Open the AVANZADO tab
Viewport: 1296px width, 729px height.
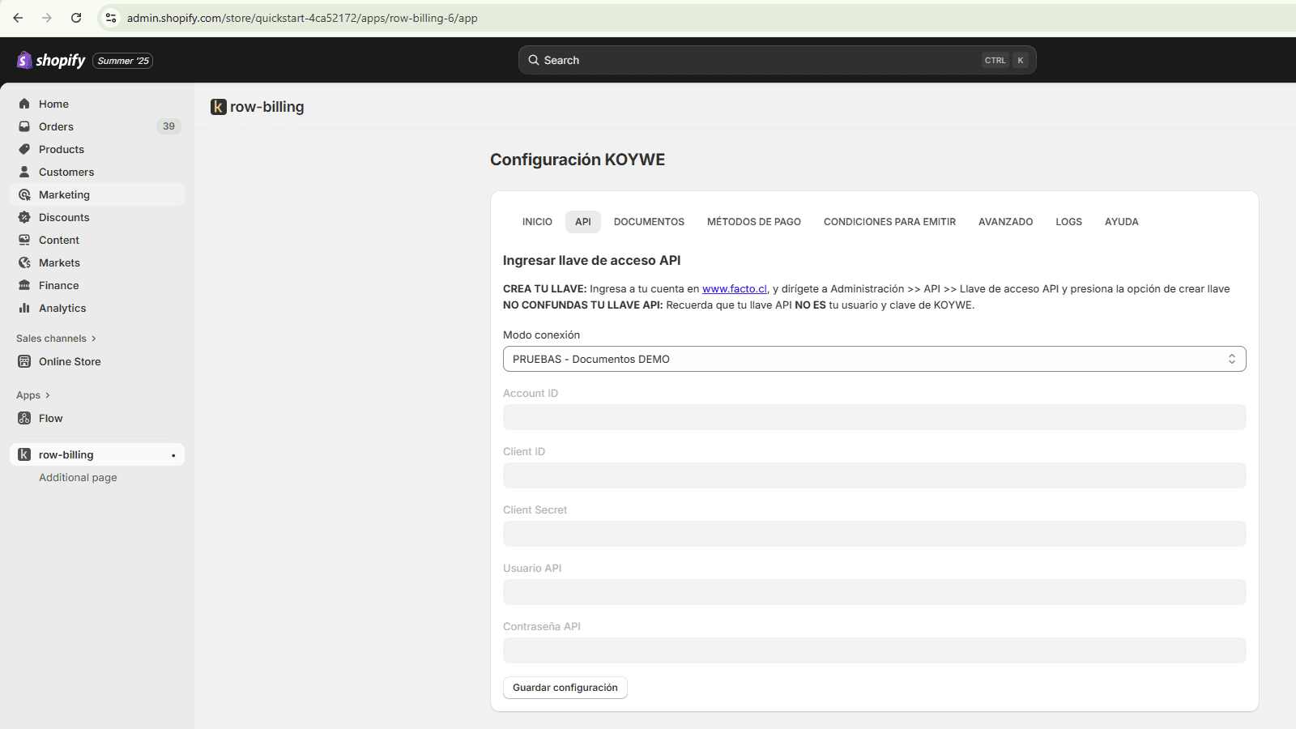pos(1005,222)
